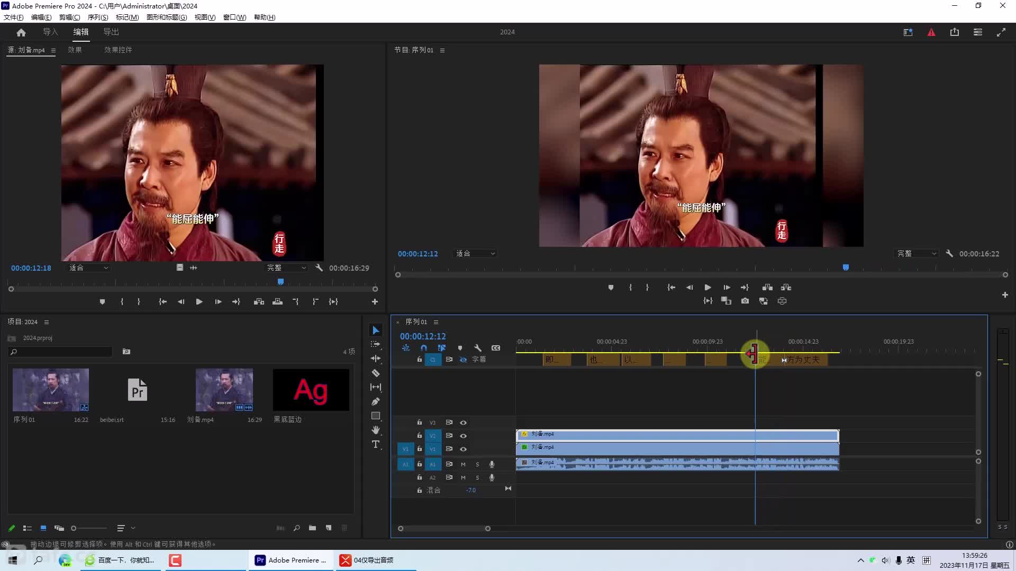
Task: Open sort icons dropdown in Project panel
Action: 126,528
